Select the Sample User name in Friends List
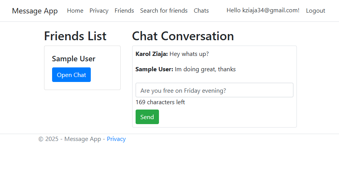The image size is (339, 185). pos(74,59)
